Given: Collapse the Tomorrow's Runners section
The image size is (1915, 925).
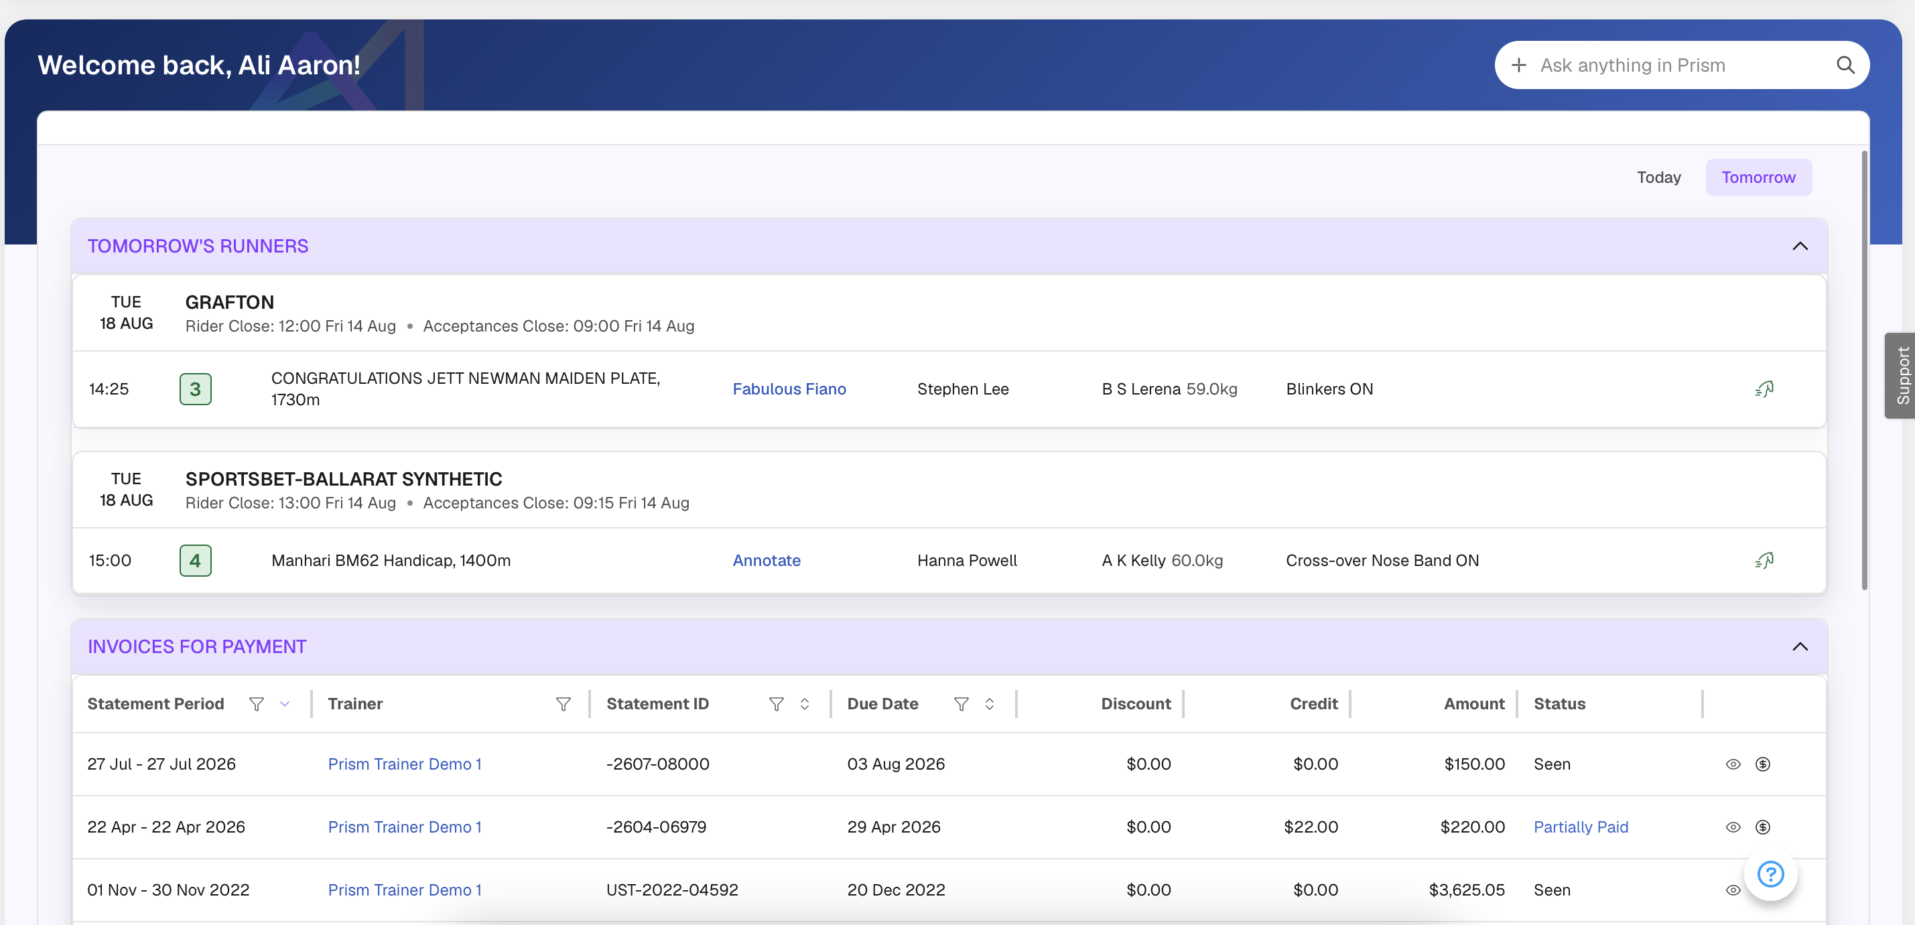Looking at the screenshot, I should (1800, 246).
